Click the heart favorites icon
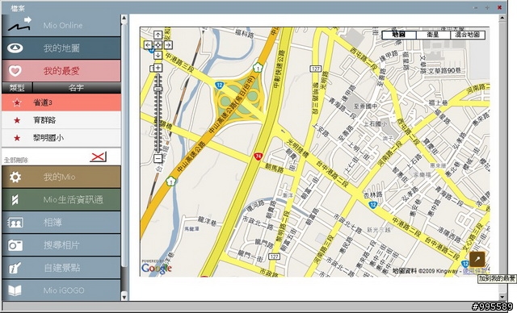Image resolution: width=517 pixels, height=313 pixels. pos(15,70)
